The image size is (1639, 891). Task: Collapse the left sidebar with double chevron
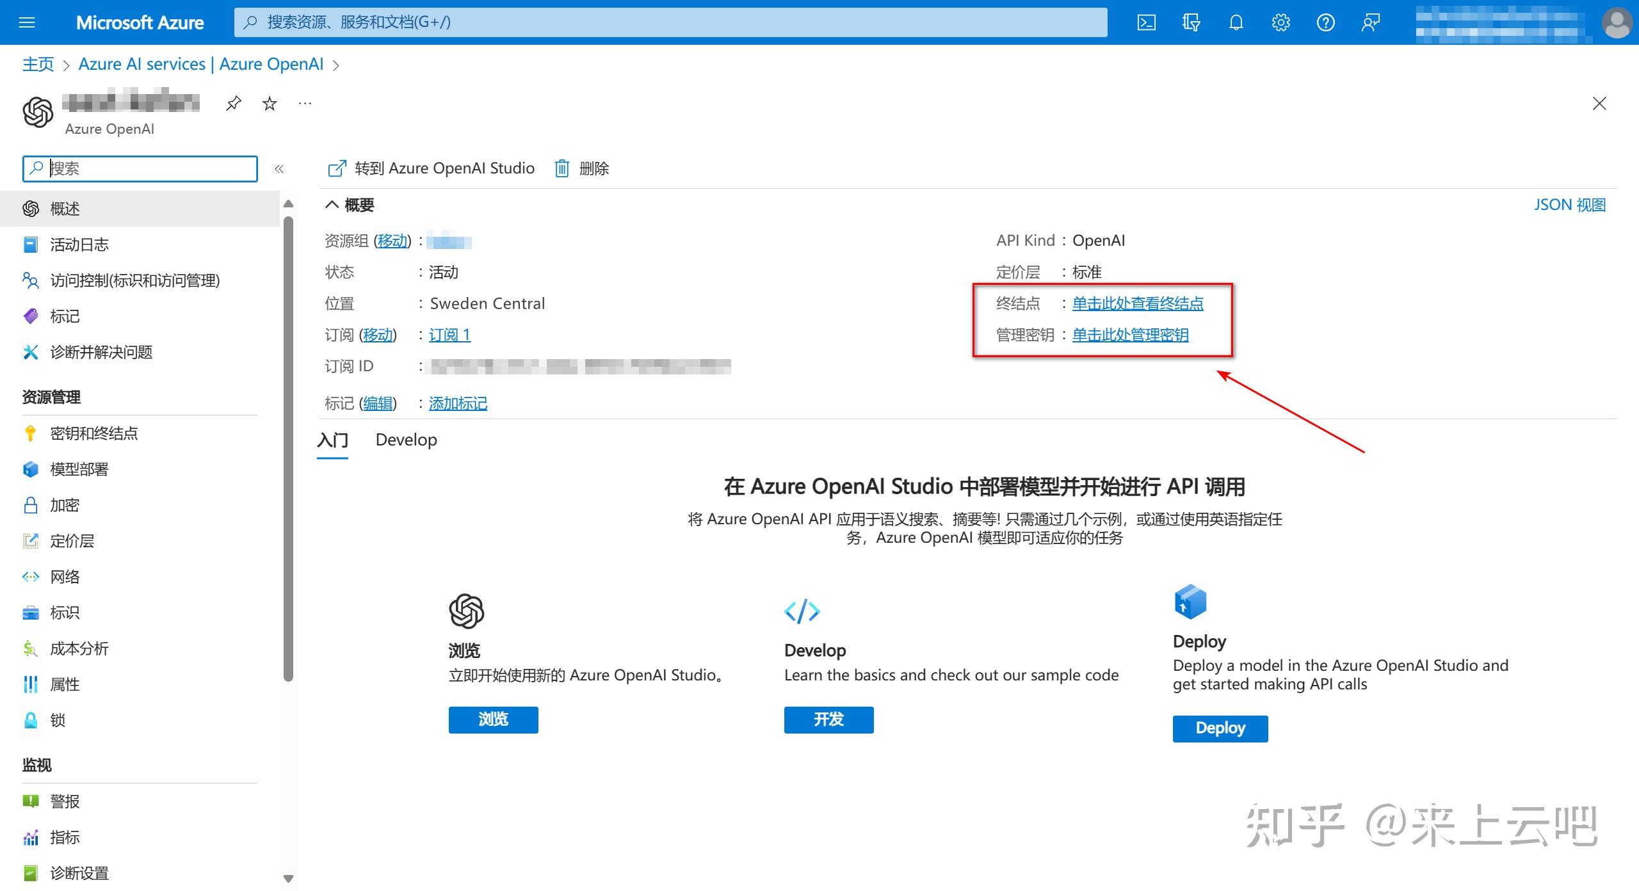(279, 169)
